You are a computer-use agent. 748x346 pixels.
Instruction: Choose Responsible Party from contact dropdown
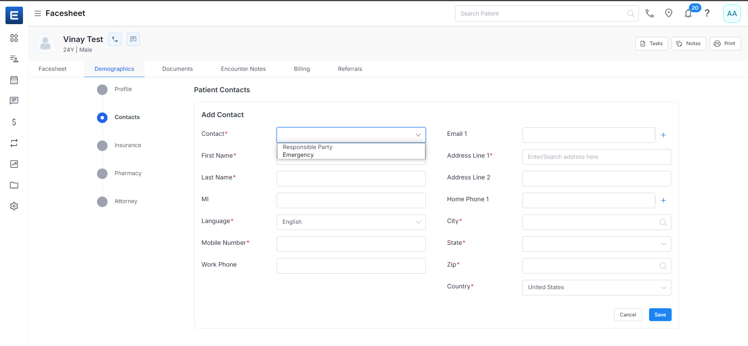pos(307,147)
